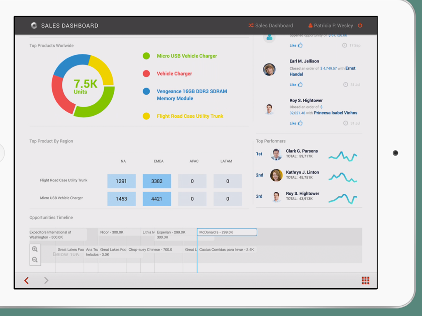Open the Princesa Isabel Vinhos link
Viewport: 422px width, 316px height.
(x=335, y=113)
